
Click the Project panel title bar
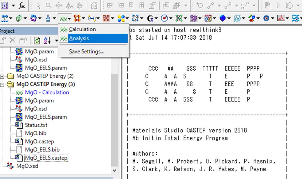click(29, 31)
